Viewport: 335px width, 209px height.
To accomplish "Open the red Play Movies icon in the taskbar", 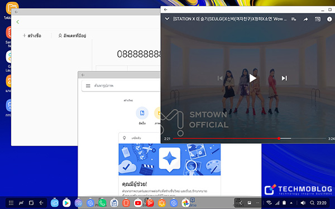I will (x=150, y=203).
